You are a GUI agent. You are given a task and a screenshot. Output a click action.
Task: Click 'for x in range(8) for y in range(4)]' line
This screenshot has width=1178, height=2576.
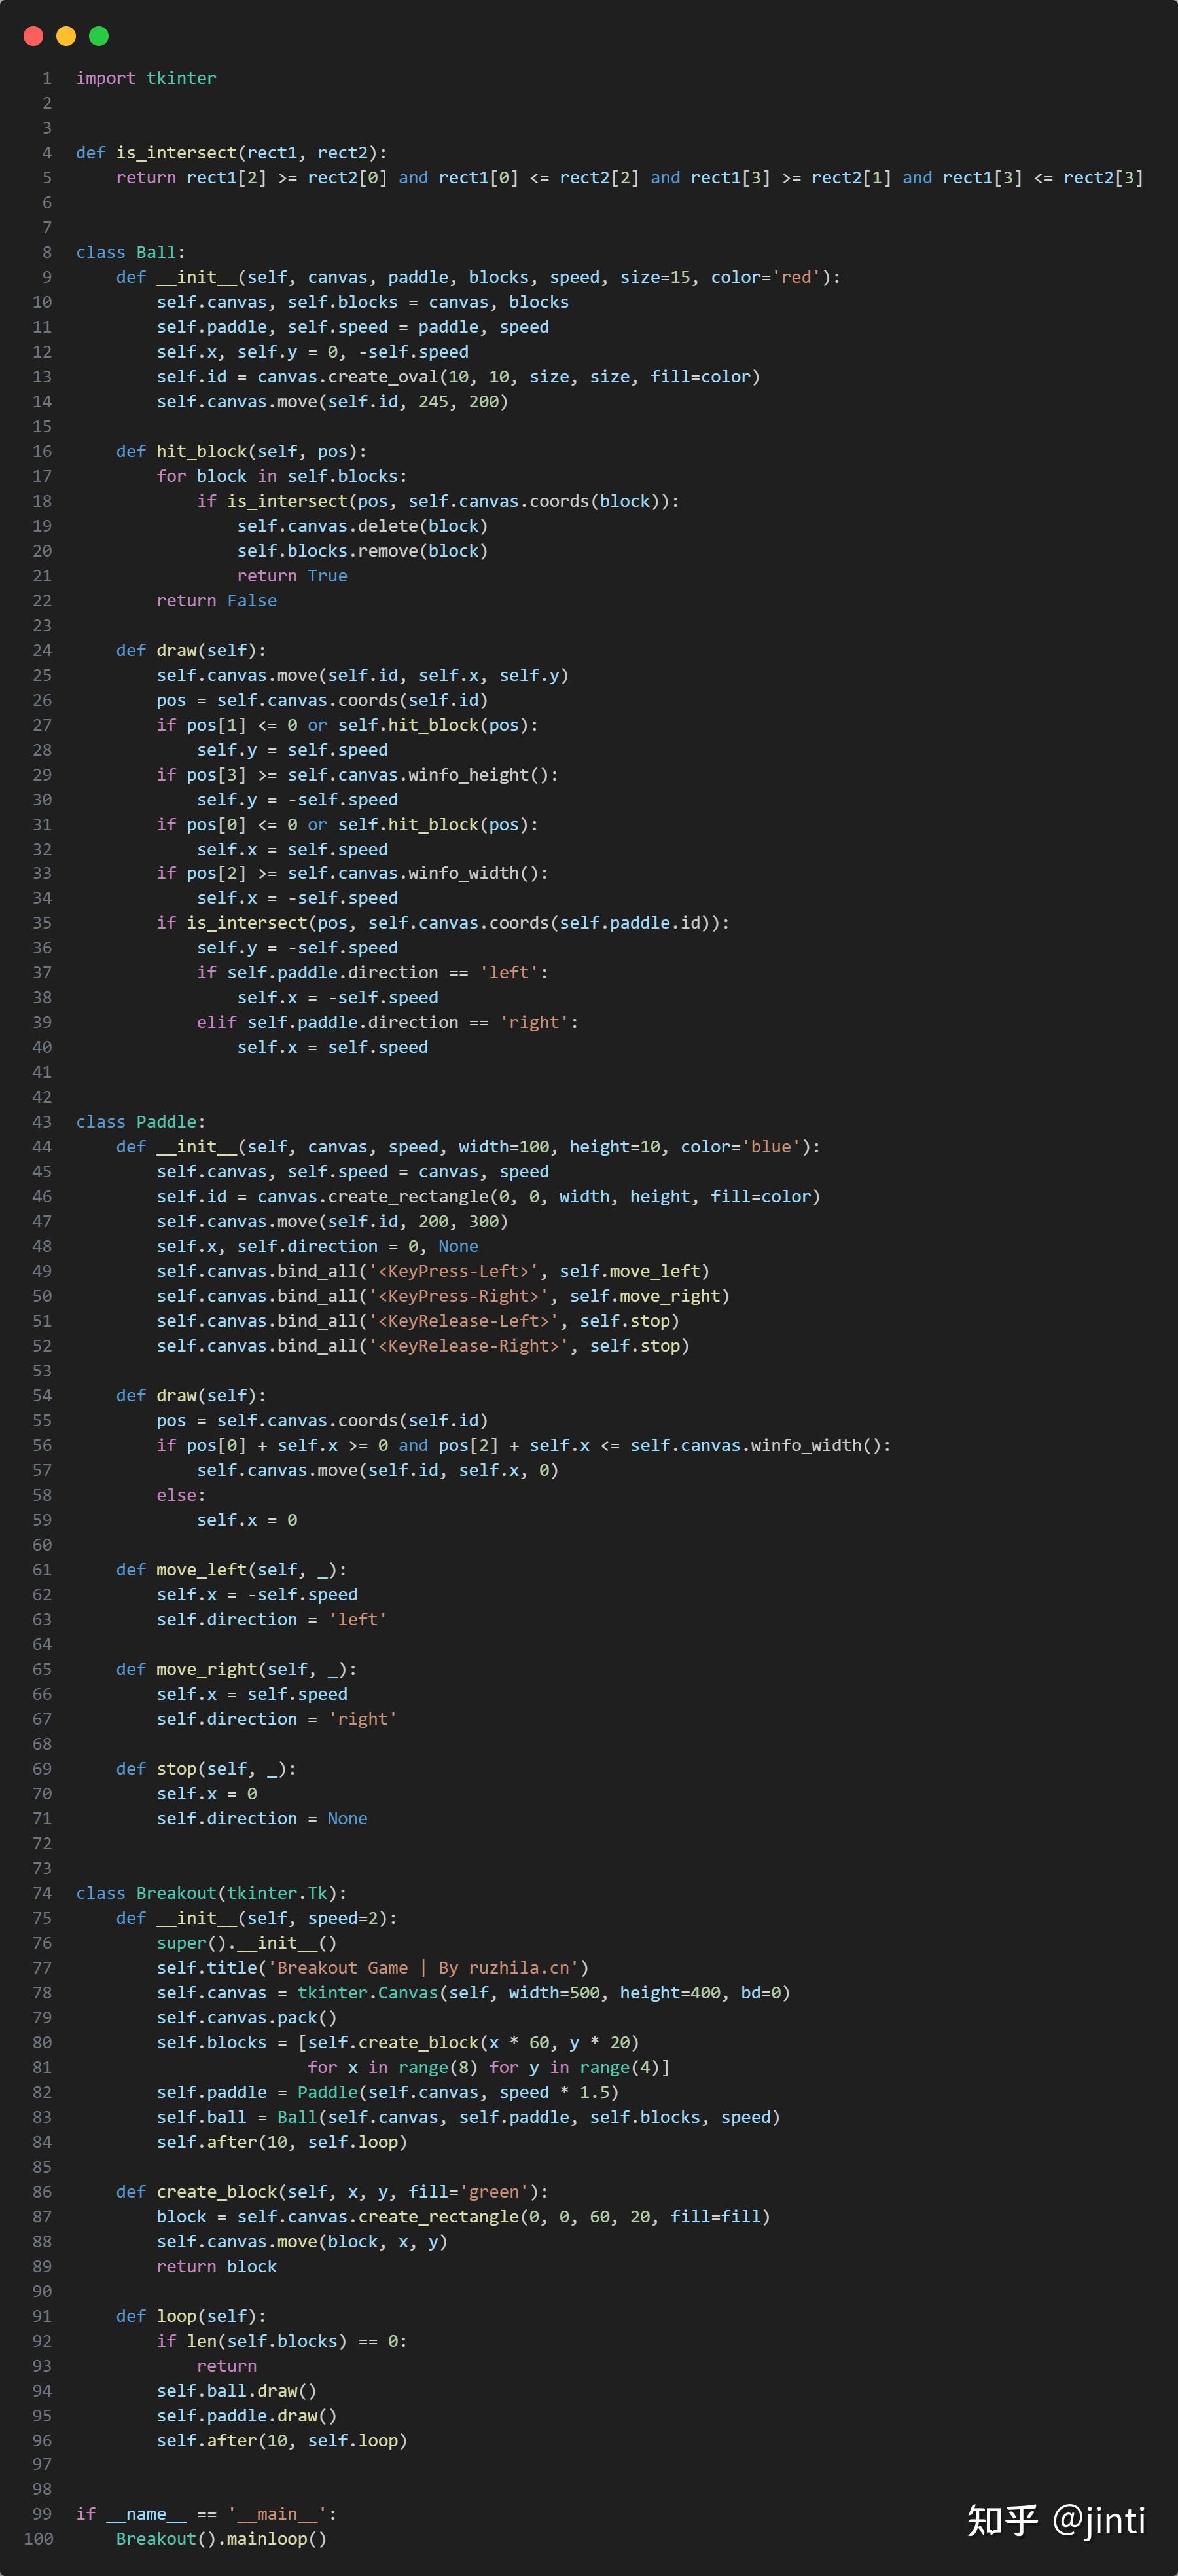(x=489, y=2067)
